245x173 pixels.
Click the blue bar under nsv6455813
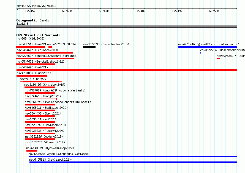coord(134,162)
